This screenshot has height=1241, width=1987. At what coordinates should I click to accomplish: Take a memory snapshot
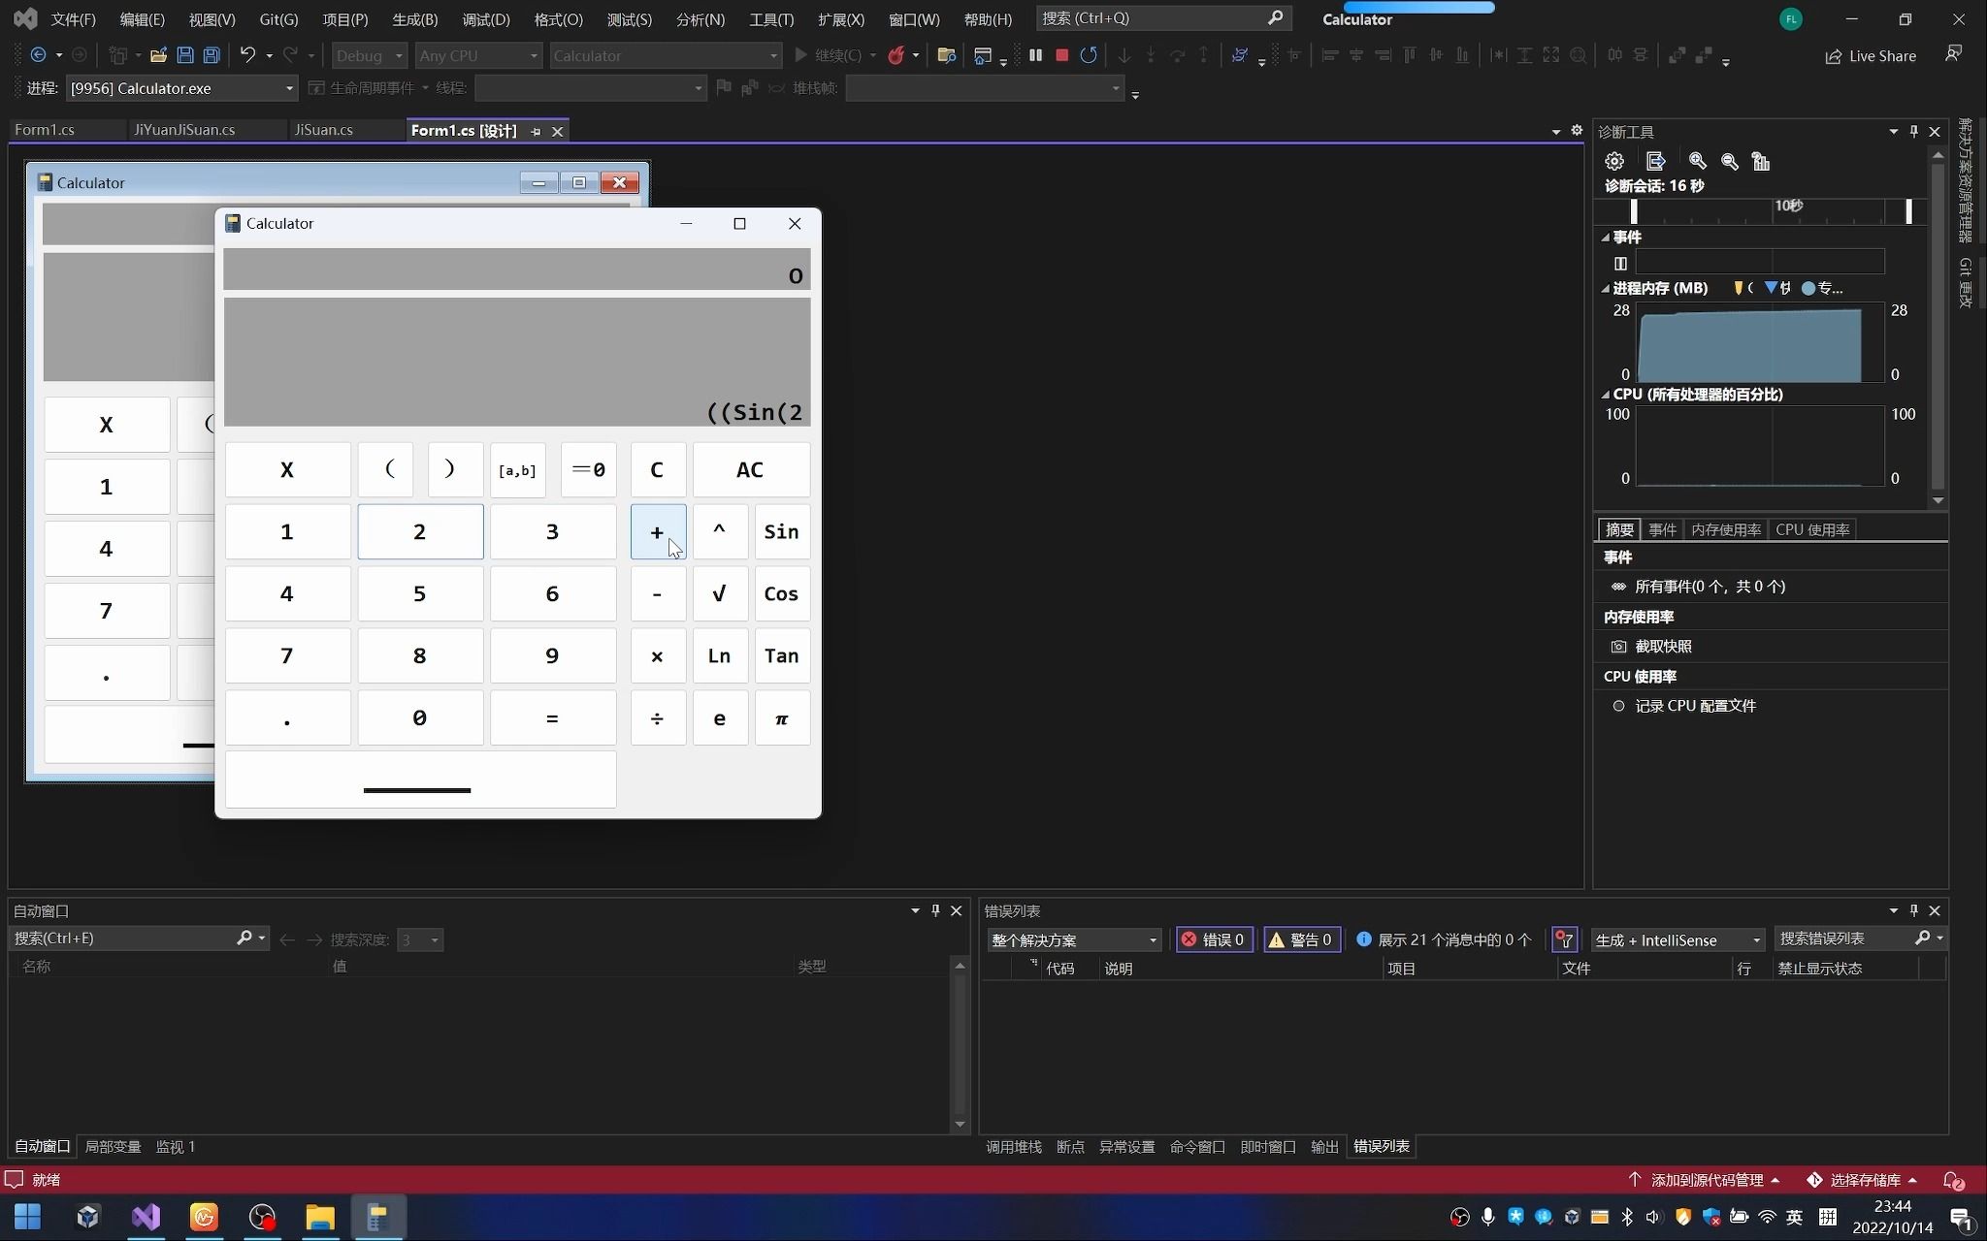[x=1663, y=647]
